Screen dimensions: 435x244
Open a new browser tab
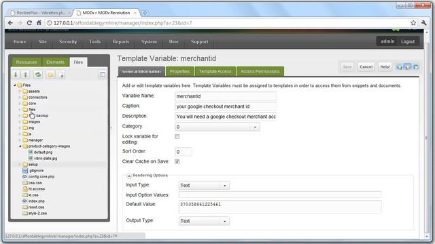[x=145, y=13]
